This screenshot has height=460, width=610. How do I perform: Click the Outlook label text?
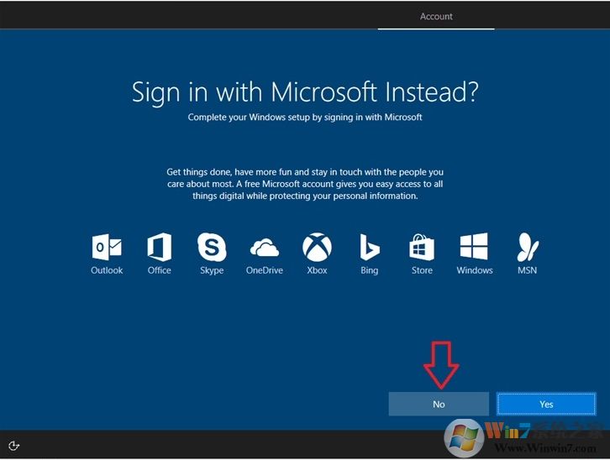pos(107,270)
